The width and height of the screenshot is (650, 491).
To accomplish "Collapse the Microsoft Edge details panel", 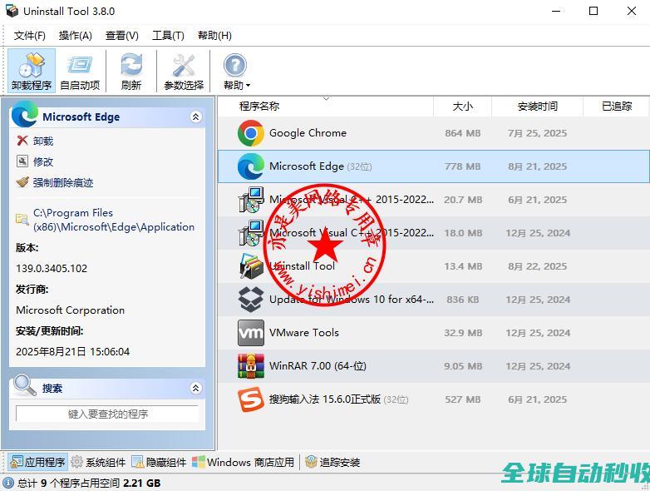I will click(196, 117).
